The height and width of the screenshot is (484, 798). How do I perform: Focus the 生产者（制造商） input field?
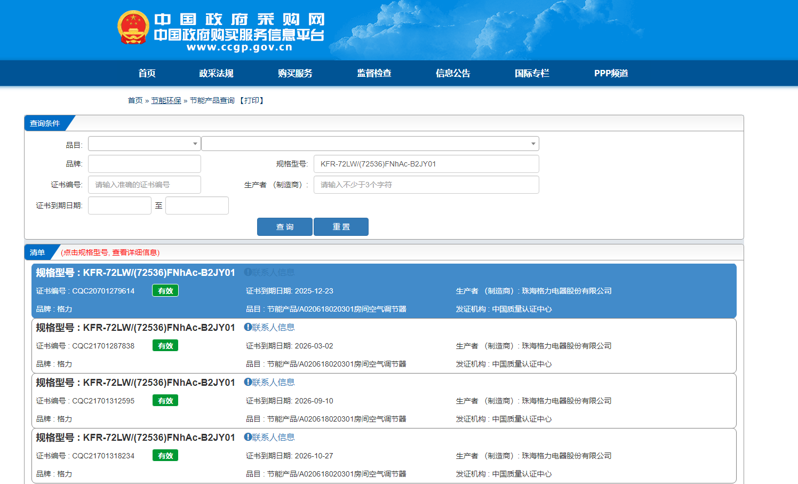pos(426,185)
